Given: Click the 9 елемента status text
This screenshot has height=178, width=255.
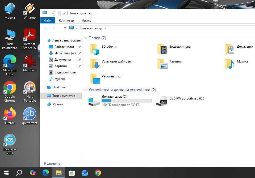Looking at the screenshot, I should pos(52,164).
